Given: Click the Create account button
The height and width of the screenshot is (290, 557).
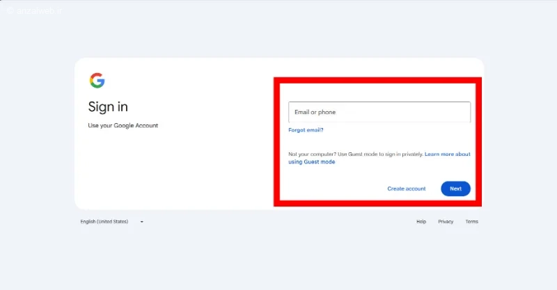Looking at the screenshot, I should pos(407,188).
